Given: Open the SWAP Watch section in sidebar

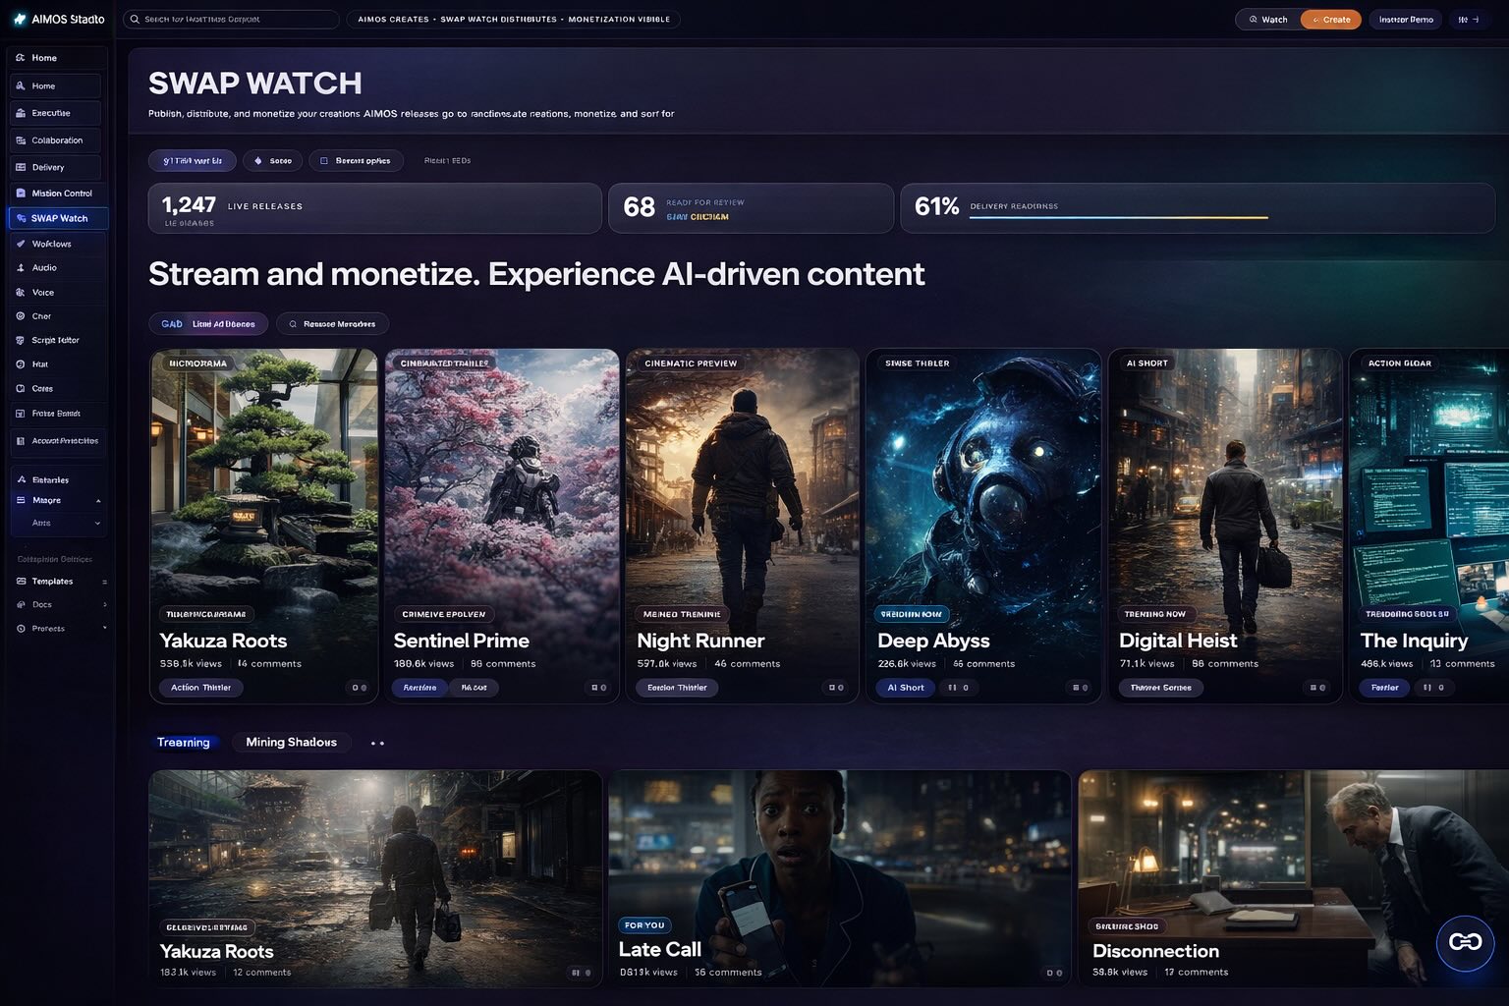Looking at the screenshot, I should coord(59,217).
